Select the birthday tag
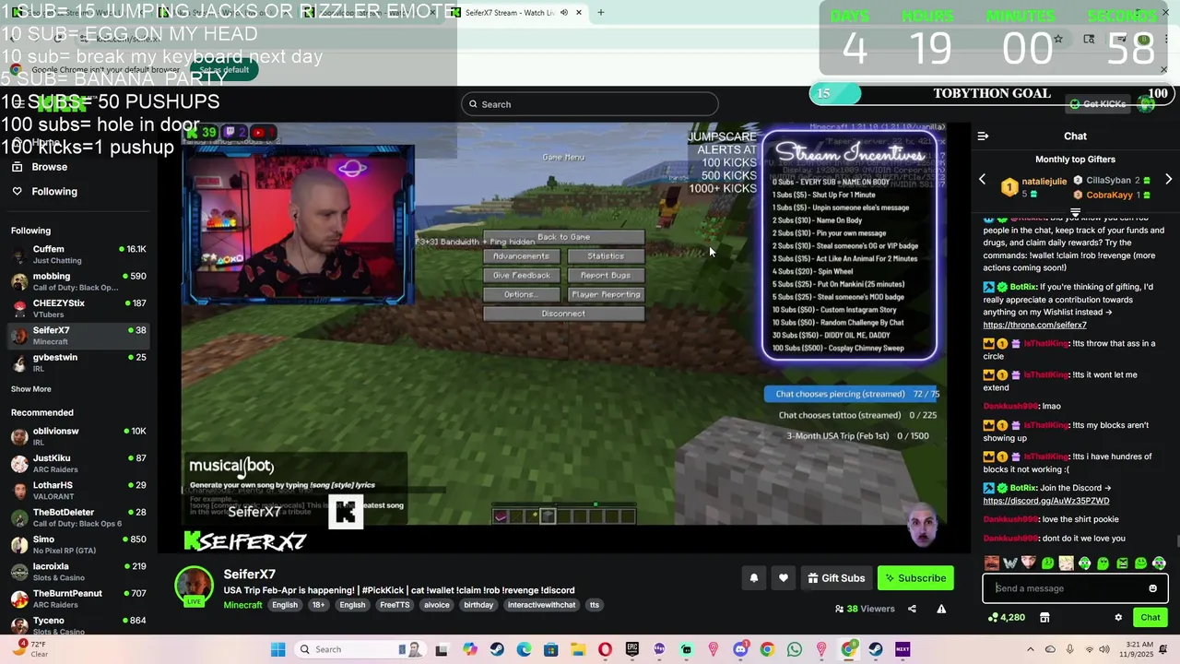 coord(478,605)
